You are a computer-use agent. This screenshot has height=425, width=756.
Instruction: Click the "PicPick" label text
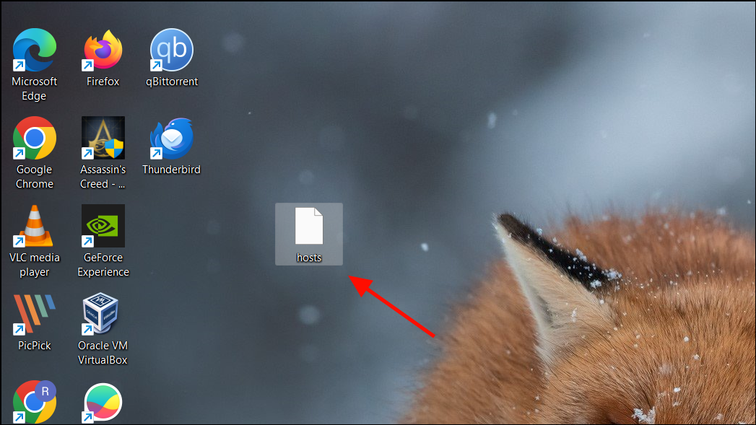point(34,346)
